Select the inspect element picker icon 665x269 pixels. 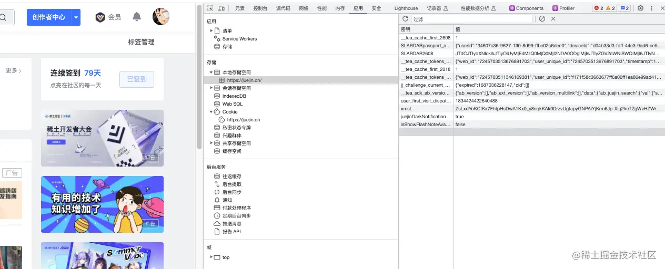(210, 8)
